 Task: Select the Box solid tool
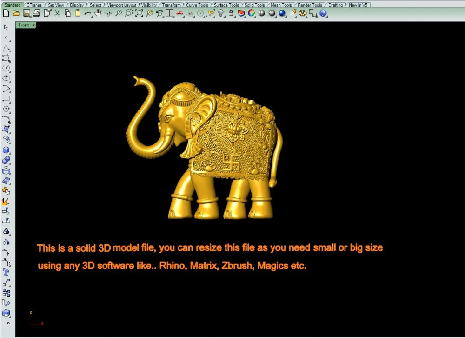6,150
